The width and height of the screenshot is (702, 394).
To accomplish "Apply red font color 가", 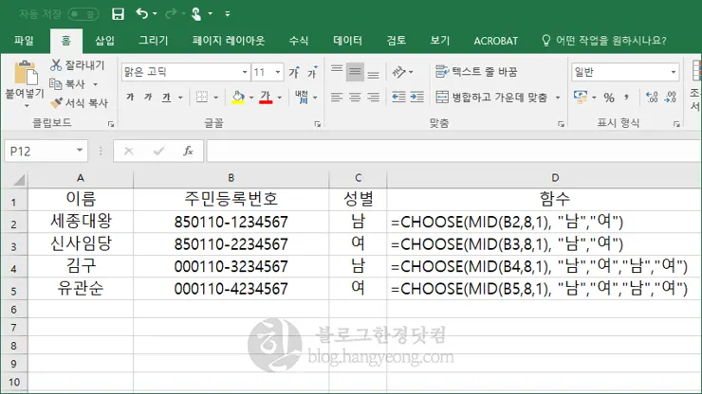I will coord(266,97).
